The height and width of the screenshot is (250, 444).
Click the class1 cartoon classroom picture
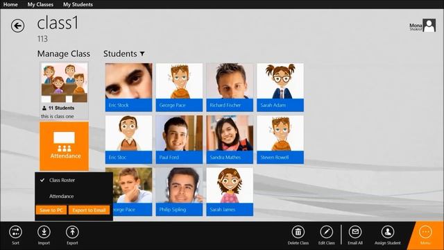pos(65,83)
